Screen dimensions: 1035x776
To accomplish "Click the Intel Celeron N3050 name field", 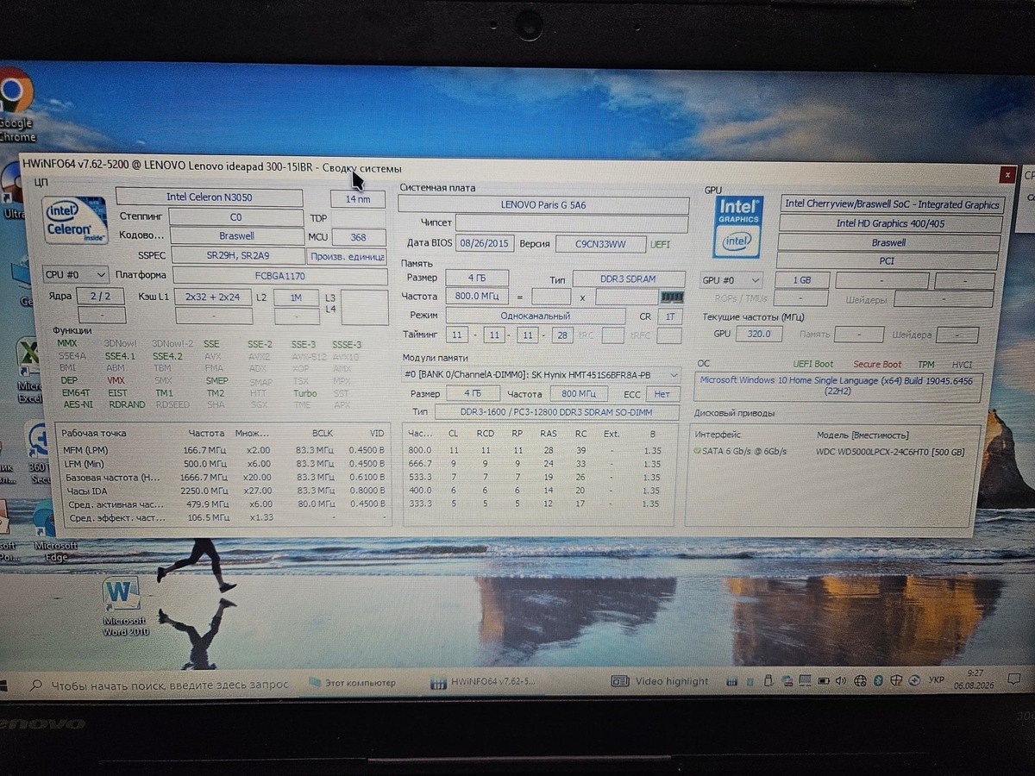I will (210, 197).
